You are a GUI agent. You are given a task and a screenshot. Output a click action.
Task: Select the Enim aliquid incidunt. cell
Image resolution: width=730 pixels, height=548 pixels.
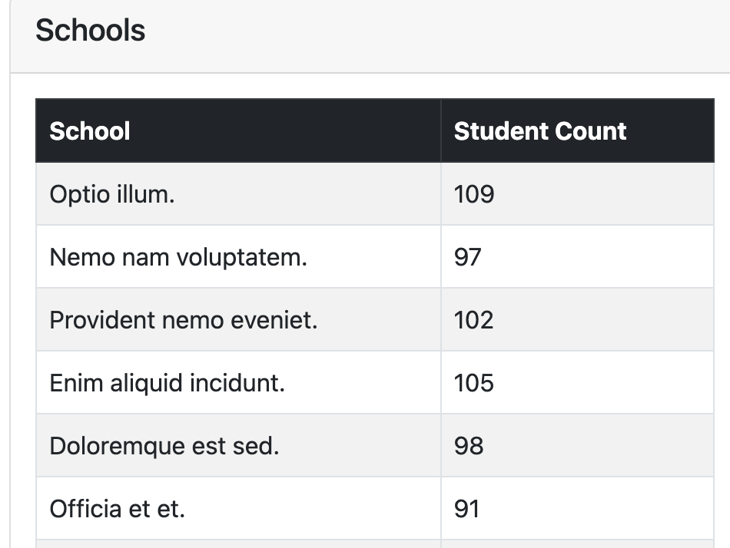238,382
